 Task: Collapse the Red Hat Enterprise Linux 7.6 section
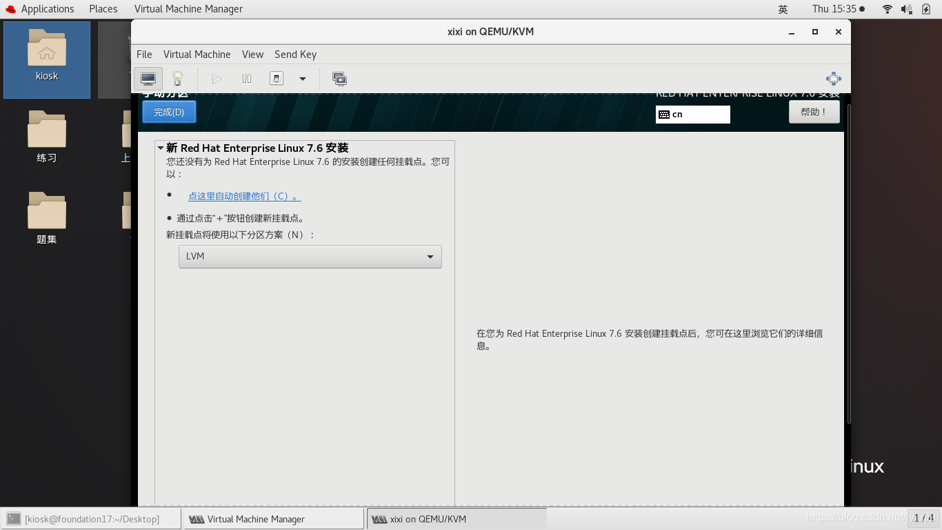[x=160, y=148]
